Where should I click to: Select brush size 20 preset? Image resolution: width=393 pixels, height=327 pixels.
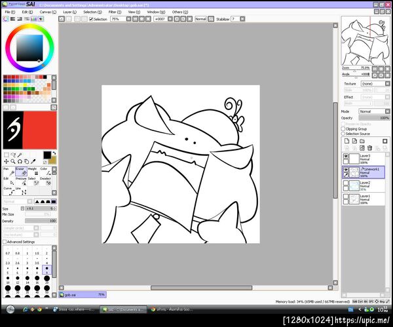coord(47,280)
